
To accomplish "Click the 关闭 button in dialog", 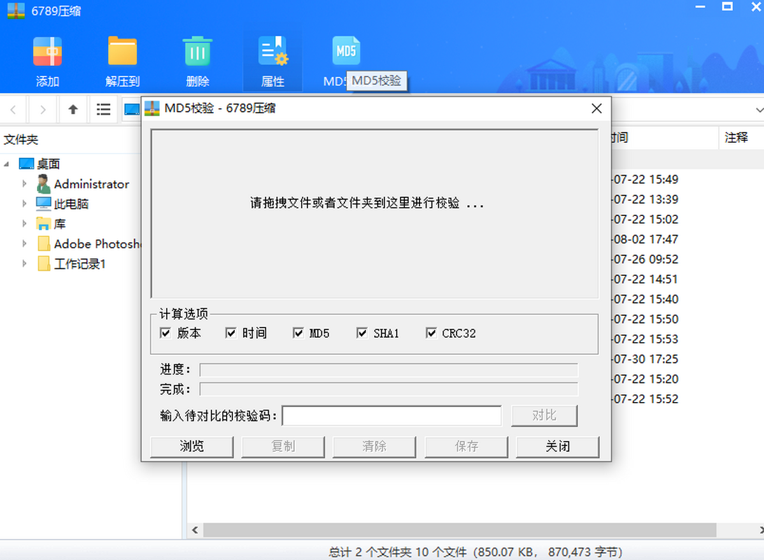I will (x=557, y=447).
